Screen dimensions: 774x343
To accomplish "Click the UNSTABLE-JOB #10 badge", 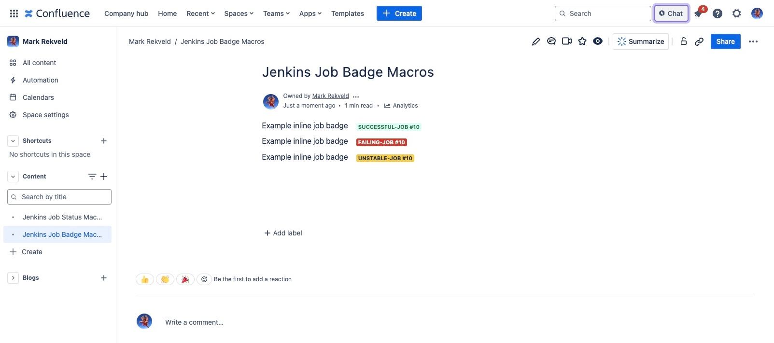I will click(385, 158).
